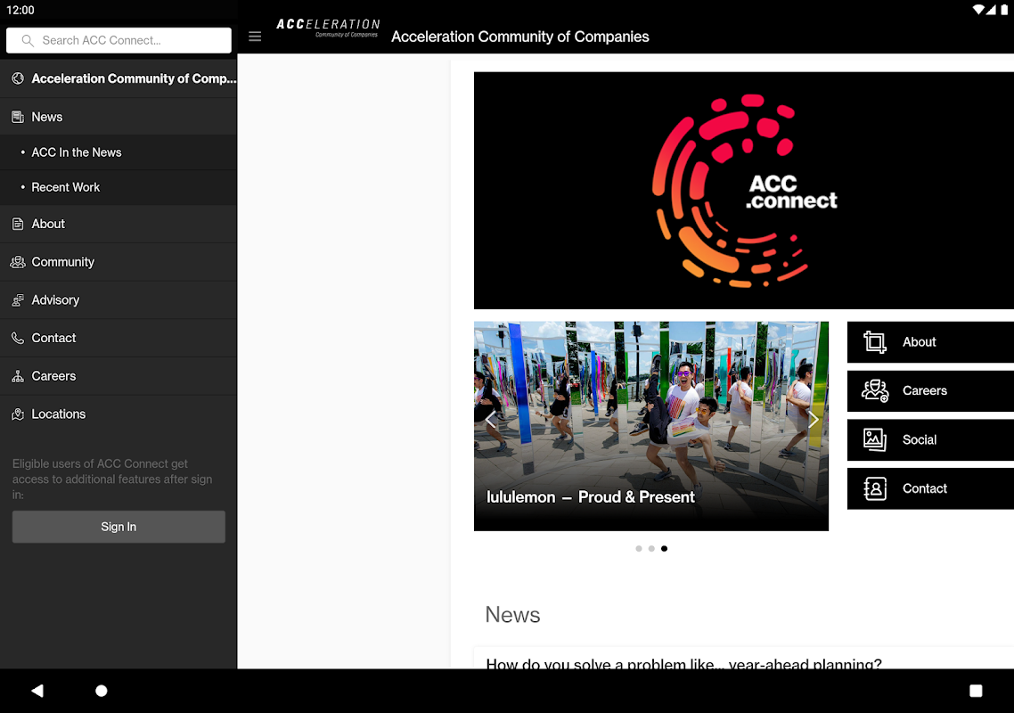Click the Acceleration Community of Companies header title
1014x713 pixels.
(x=520, y=37)
